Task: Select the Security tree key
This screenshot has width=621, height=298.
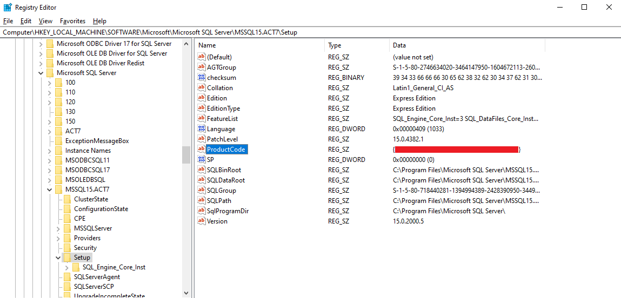Action: 85,248
